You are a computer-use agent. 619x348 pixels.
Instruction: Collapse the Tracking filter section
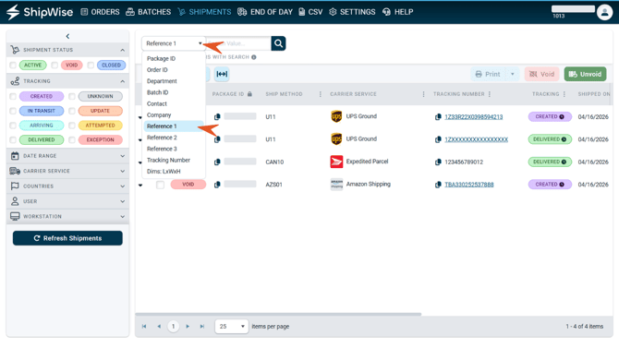tap(122, 81)
